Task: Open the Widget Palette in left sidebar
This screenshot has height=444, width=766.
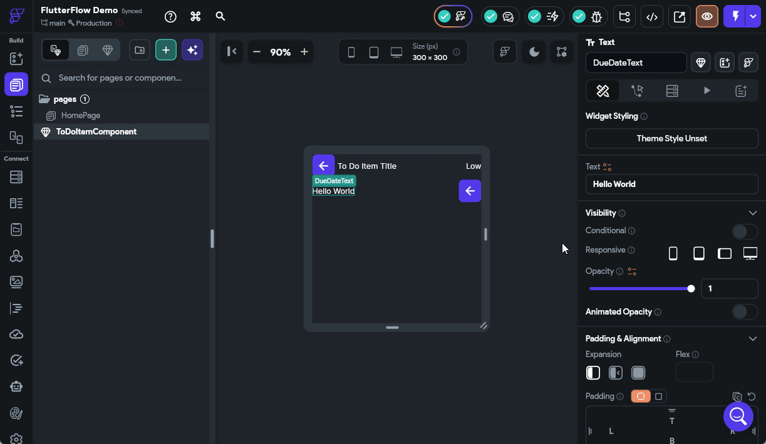Action: tap(16, 59)
